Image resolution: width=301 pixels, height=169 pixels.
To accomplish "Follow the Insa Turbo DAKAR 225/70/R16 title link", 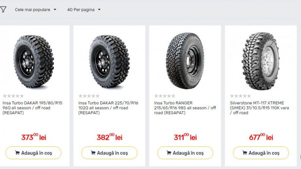I will [108, 108].
